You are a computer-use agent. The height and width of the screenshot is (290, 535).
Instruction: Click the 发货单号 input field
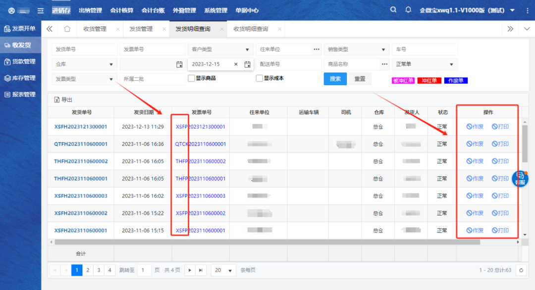(x=84, y=49)
